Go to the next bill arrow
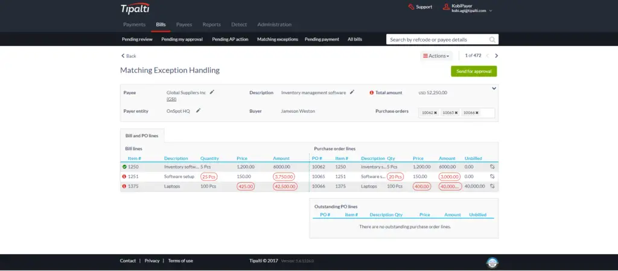 496,56
